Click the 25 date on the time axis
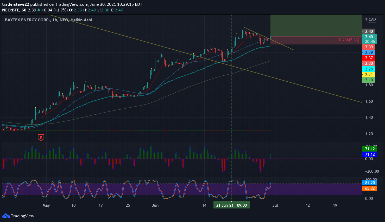 point(128,205)
